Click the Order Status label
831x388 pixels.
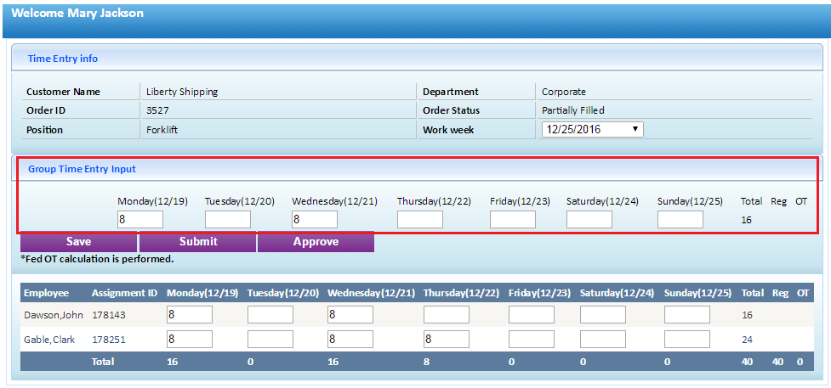(x=451, y=110)
